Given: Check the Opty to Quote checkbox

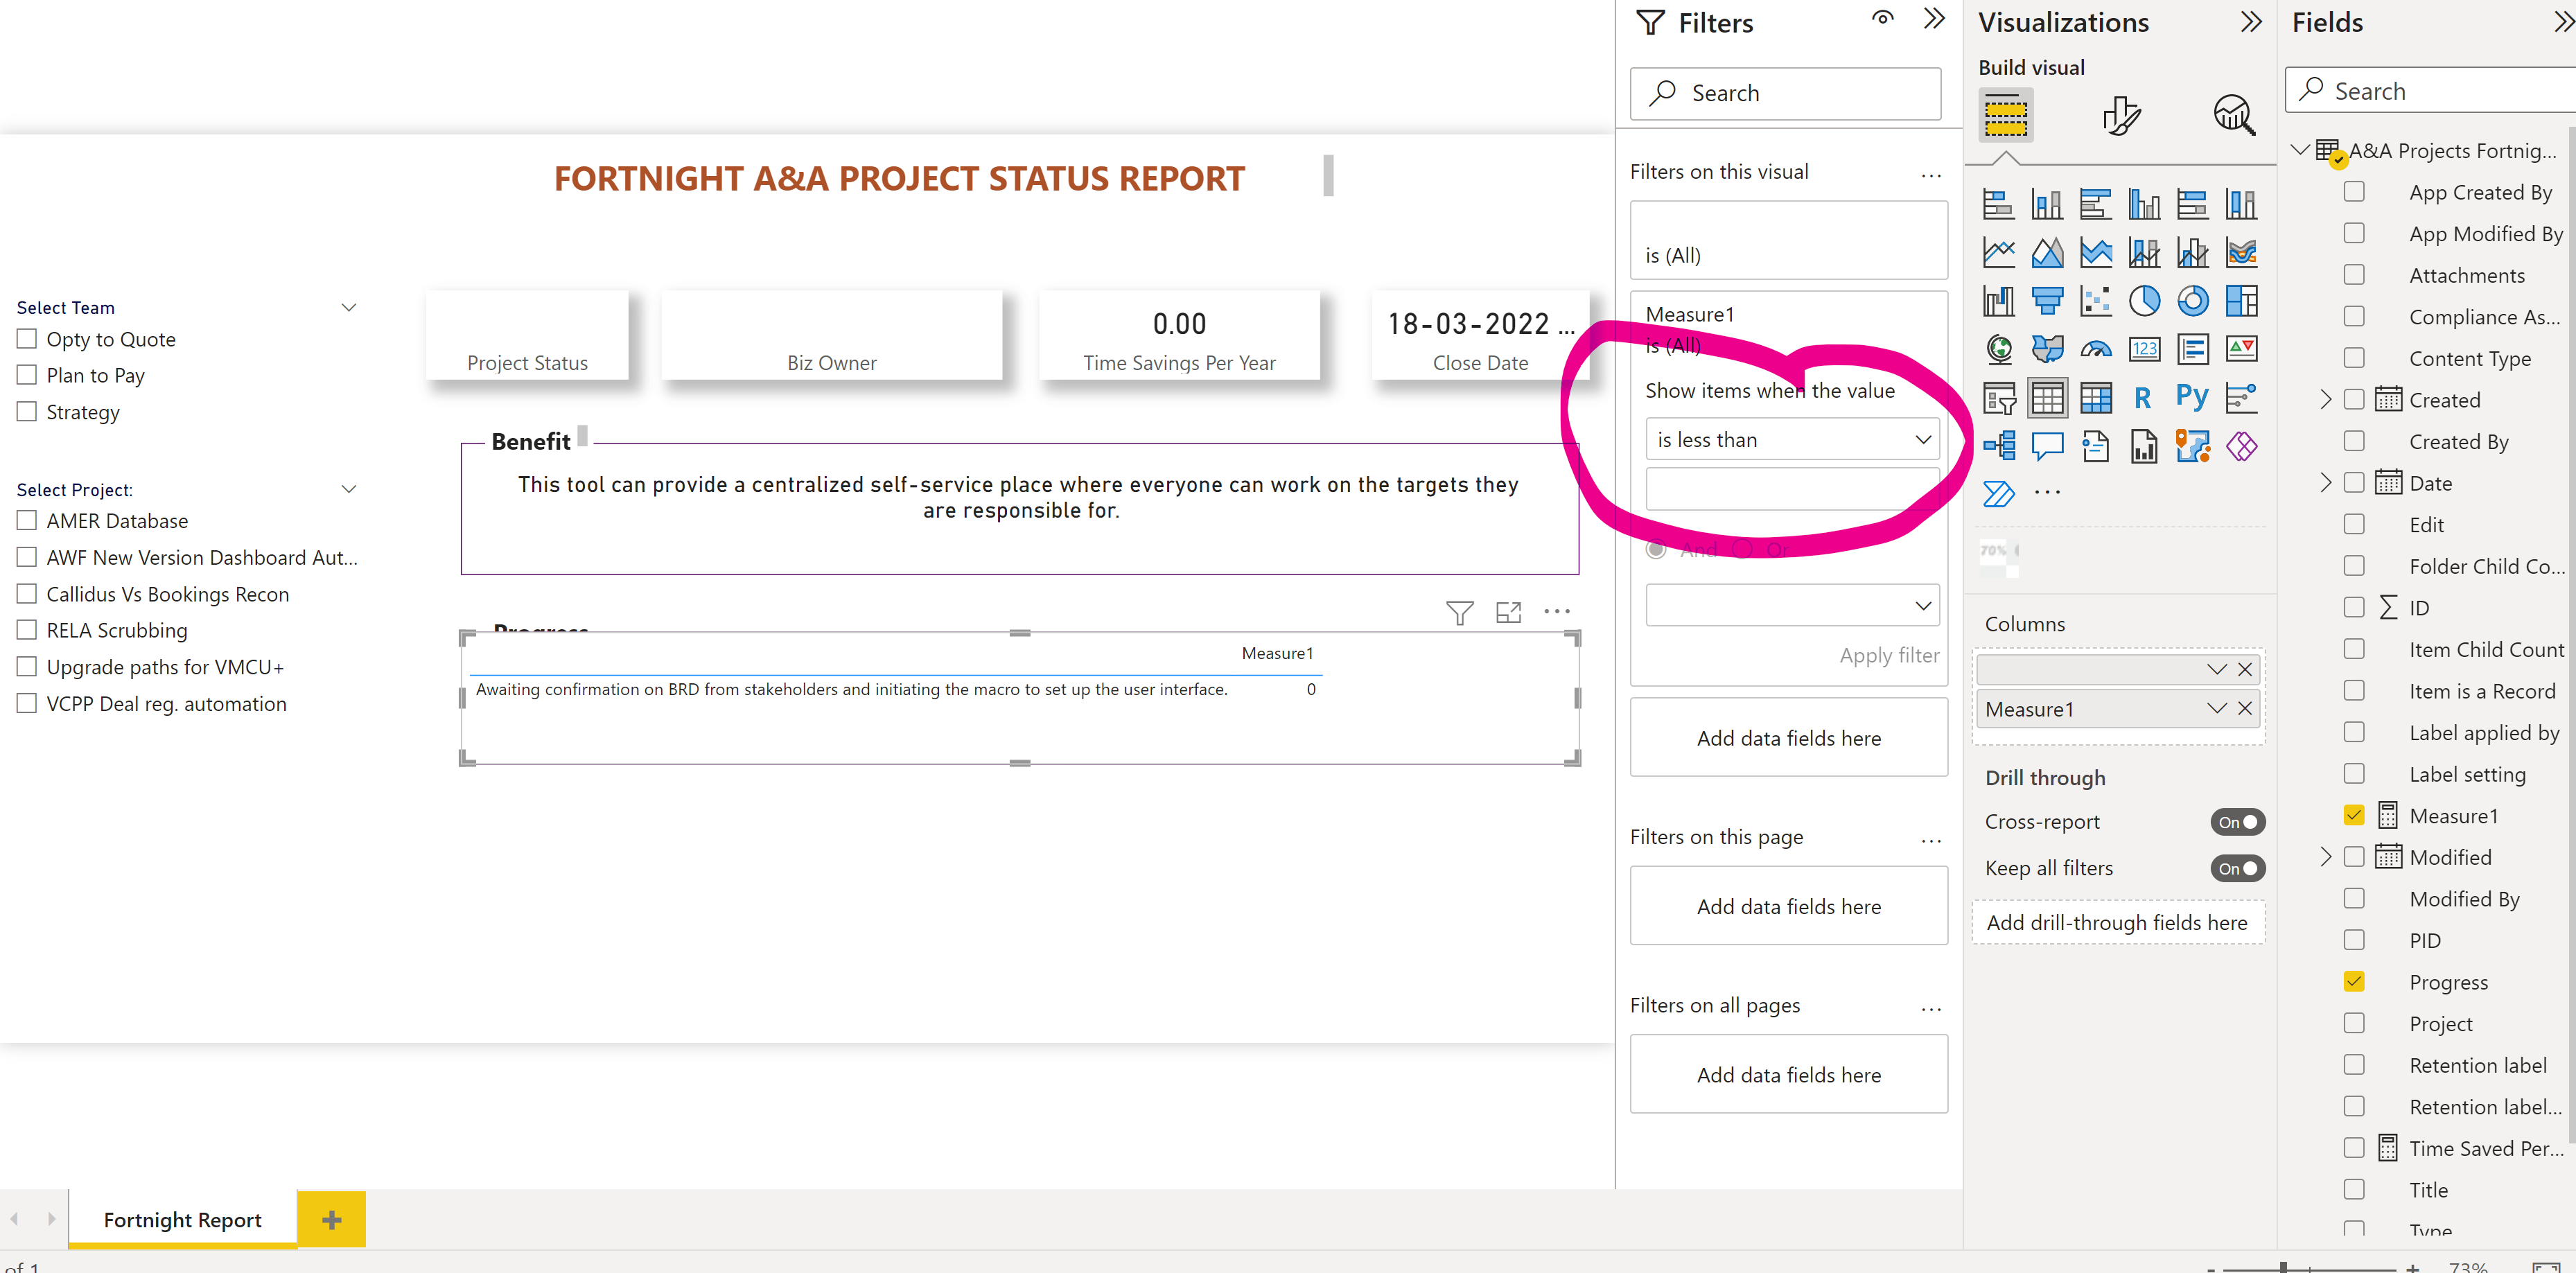Looking at the screenshot, I should 27,339.
